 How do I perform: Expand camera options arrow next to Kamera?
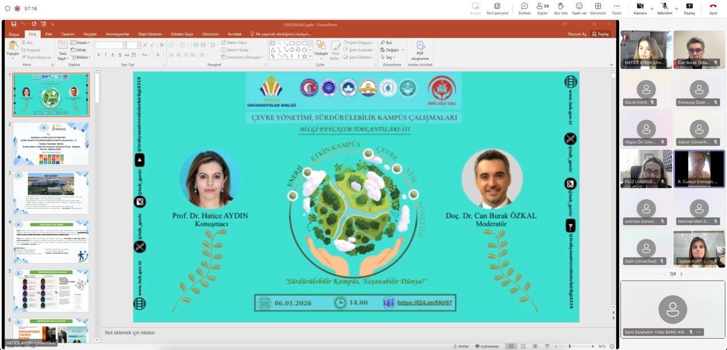[651, 9]
